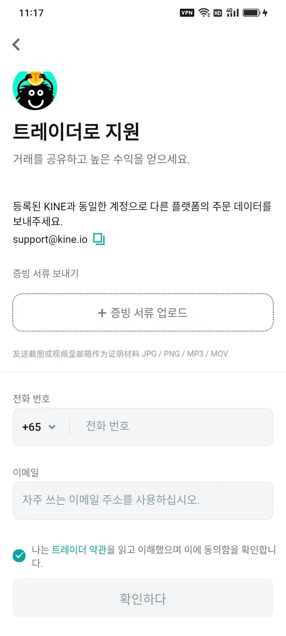The image size is (286, 636).
Task: Copy the support@kine.io email address
Action: pyautogui.click(x=99, y=239)
